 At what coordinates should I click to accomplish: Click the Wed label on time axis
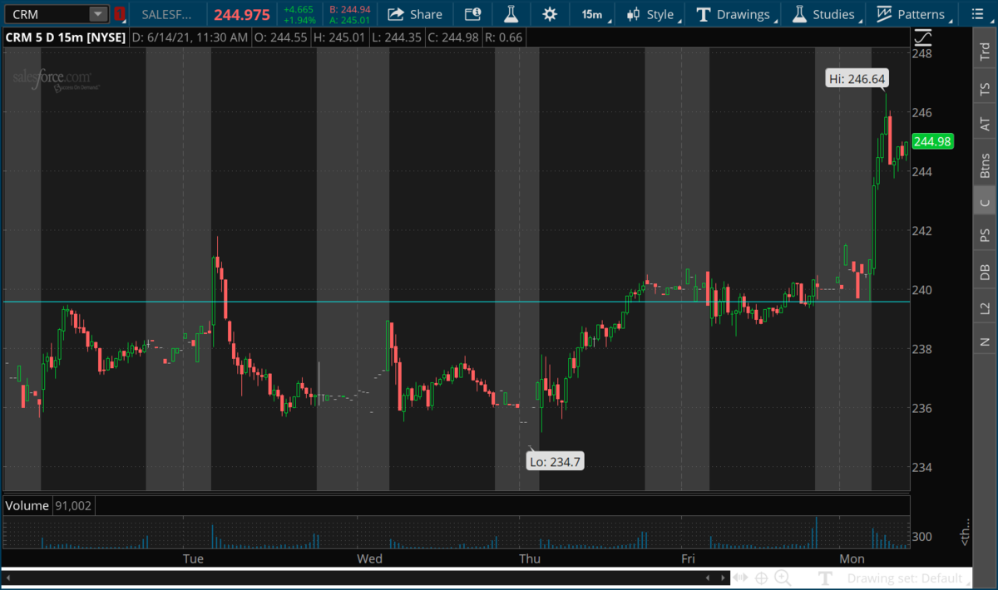coord(369,558)
